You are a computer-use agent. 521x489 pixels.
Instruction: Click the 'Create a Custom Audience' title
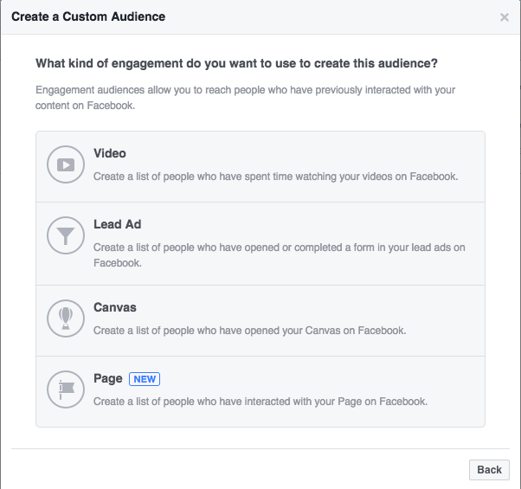tap(88, 16)
